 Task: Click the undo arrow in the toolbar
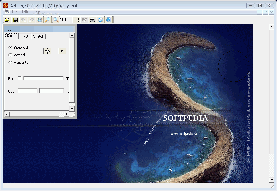point(23,20)
